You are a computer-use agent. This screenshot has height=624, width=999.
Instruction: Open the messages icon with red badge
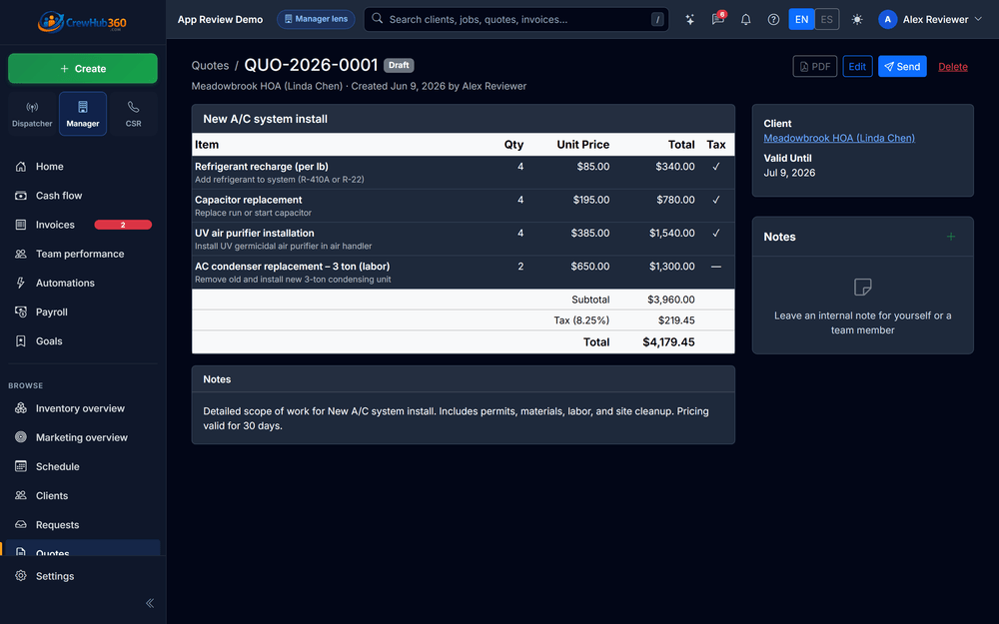tap(718, 19)
